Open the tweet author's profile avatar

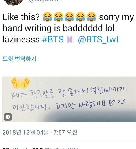(x=14, y=2)
